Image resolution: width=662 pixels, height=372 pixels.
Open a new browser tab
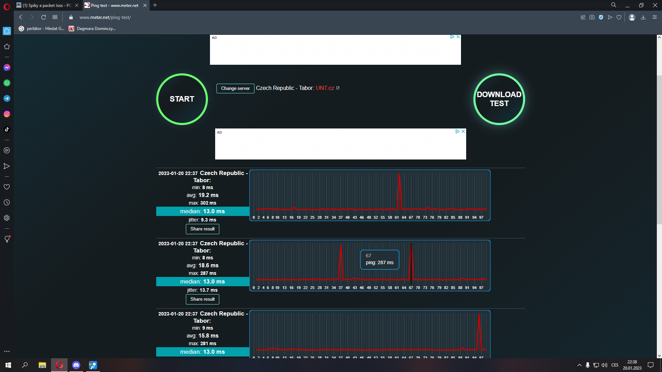[155, 5]
